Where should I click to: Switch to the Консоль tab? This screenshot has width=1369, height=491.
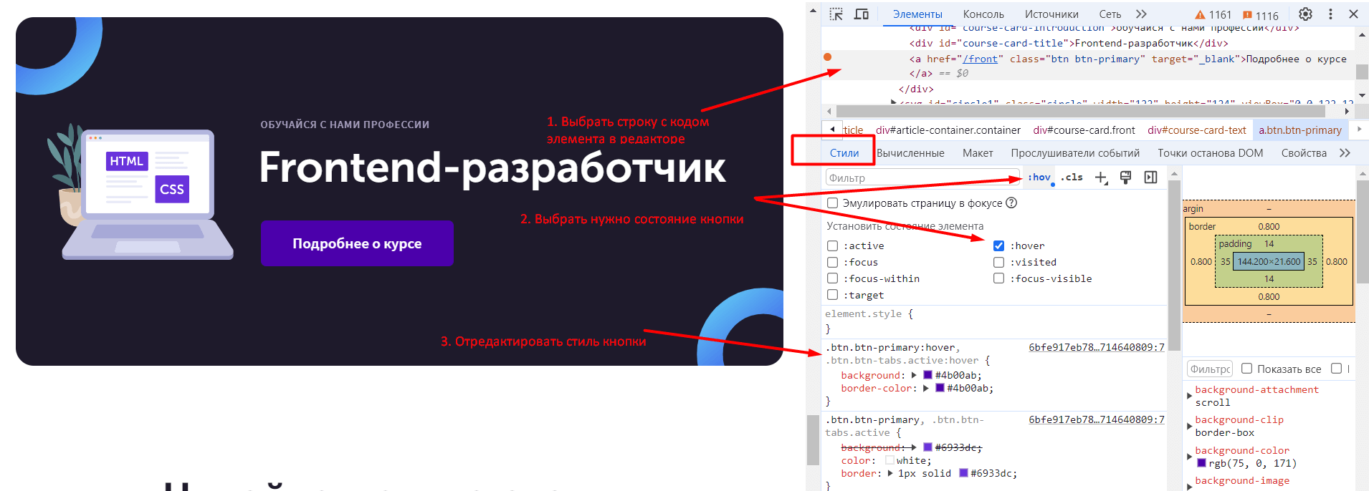tap(983, 14)
